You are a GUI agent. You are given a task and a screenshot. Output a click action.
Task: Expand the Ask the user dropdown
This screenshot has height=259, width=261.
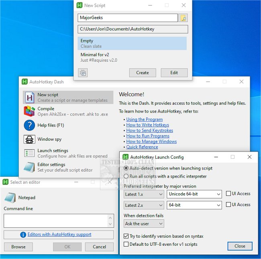click(143, 224)
